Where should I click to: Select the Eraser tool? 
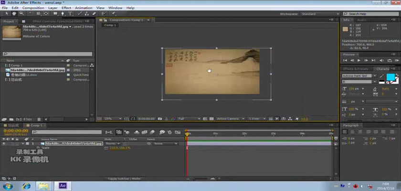coord(94,13)
